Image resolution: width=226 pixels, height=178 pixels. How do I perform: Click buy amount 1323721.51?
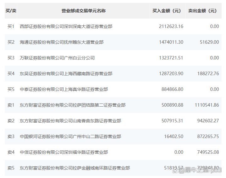[x=171, y=58]
